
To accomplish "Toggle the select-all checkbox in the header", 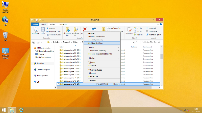I will 57,47.
